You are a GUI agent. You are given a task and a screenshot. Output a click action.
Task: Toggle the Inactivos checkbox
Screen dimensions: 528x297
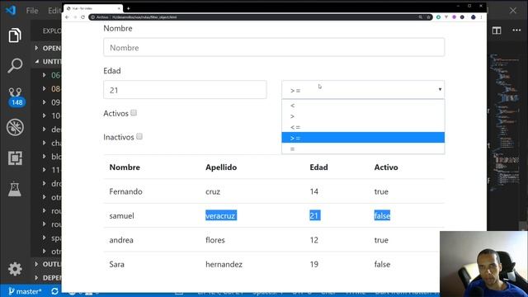click(x=139, y=136)
